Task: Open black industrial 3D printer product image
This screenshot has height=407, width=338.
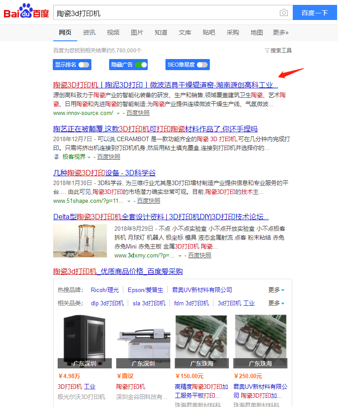Action: 85,341
